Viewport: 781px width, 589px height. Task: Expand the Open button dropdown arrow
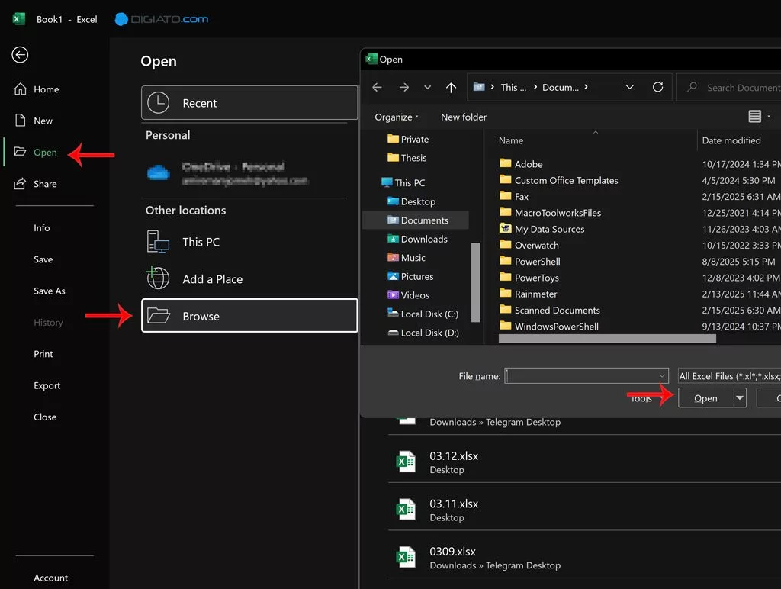click(x=740, y=398)
